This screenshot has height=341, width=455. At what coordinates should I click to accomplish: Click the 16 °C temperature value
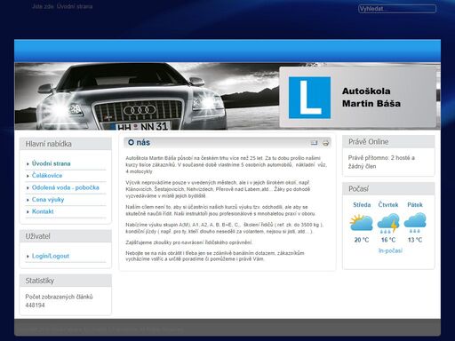pos(388,240)
